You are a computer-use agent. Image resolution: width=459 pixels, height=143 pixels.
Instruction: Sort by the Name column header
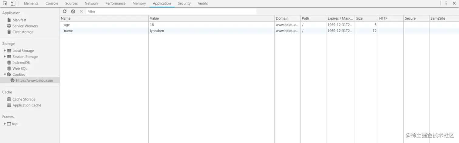104,18
